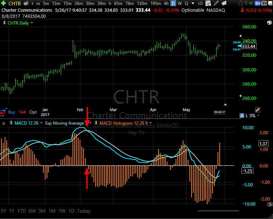Close the MACD pane with the x
This screenshot has width=273, height=219.
[4, 124]
